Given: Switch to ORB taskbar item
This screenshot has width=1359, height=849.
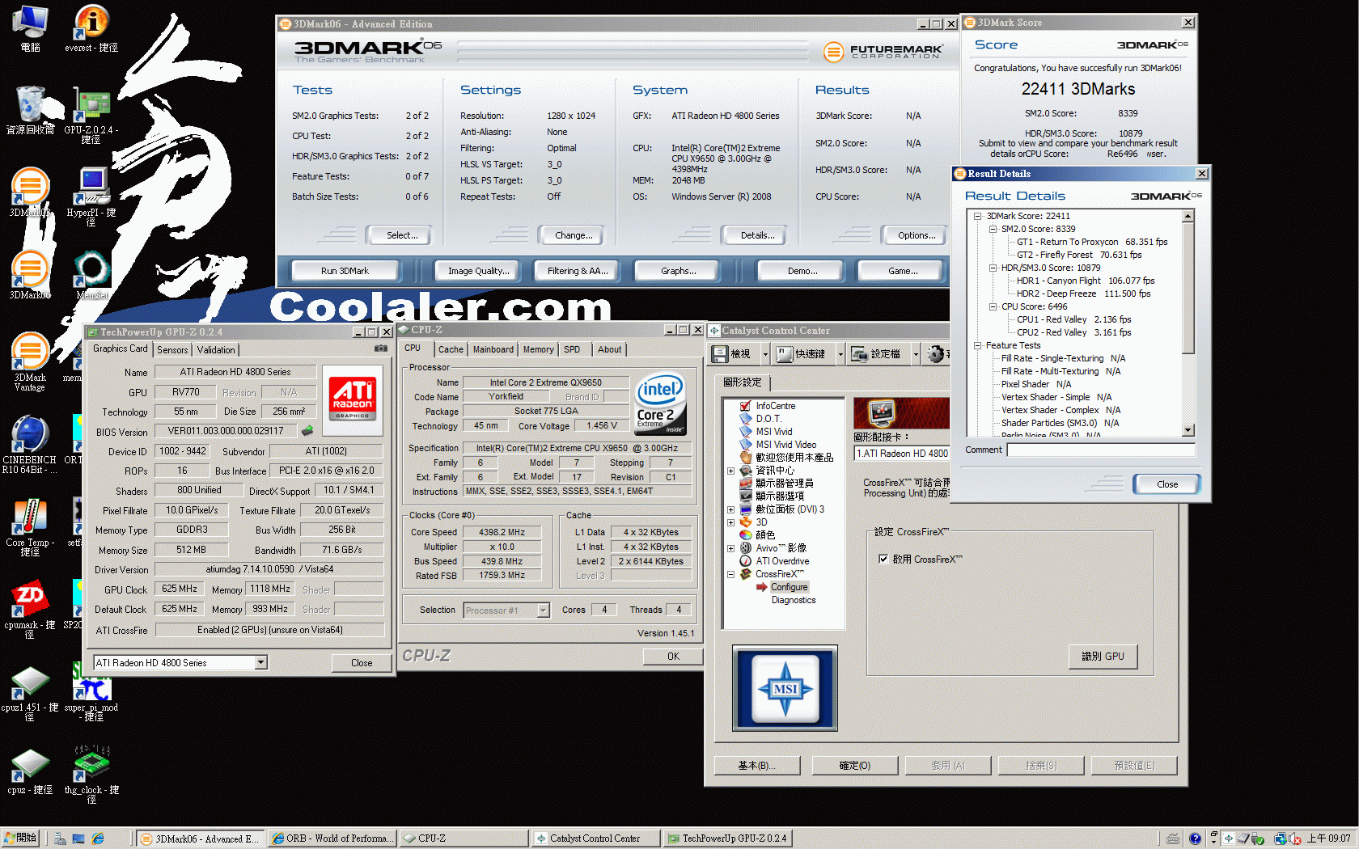Looking at the screenshot, I should pos(332,838).
